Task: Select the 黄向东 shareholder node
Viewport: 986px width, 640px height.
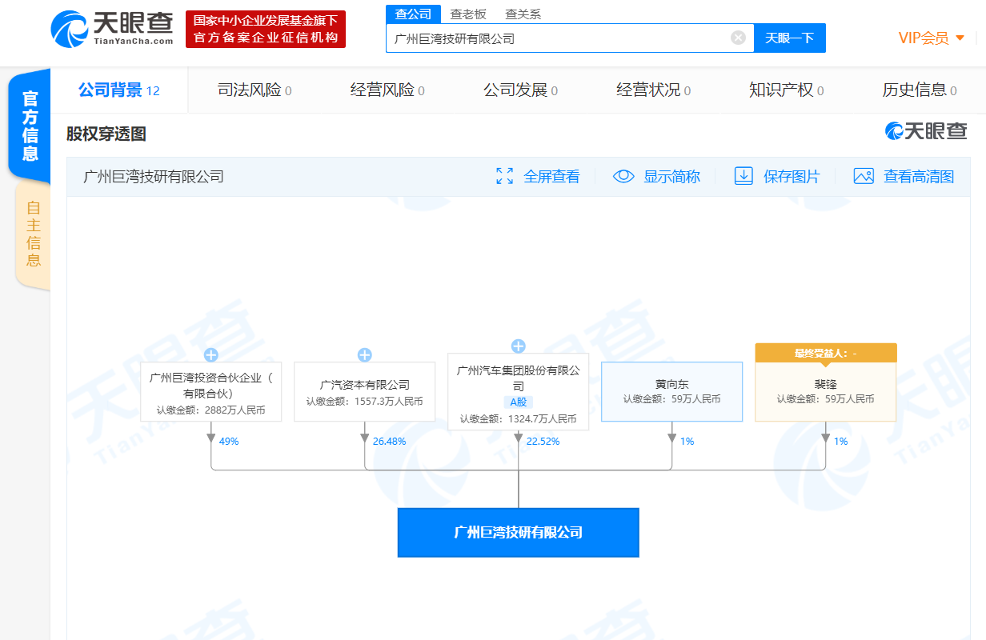Action: (672, 392)
